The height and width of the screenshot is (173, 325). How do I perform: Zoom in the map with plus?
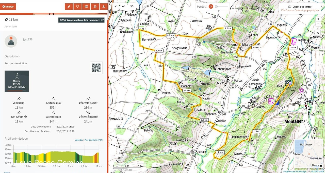318,19
